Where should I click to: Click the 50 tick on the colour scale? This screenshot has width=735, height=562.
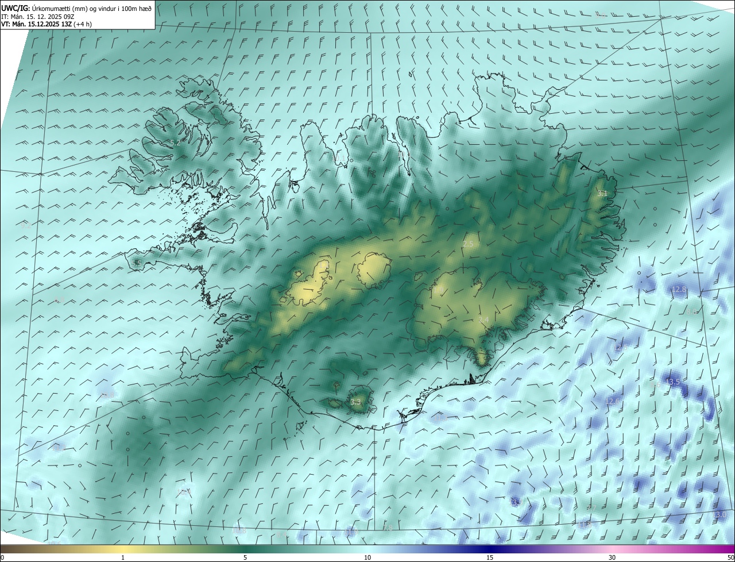click(x=730, y=557)
